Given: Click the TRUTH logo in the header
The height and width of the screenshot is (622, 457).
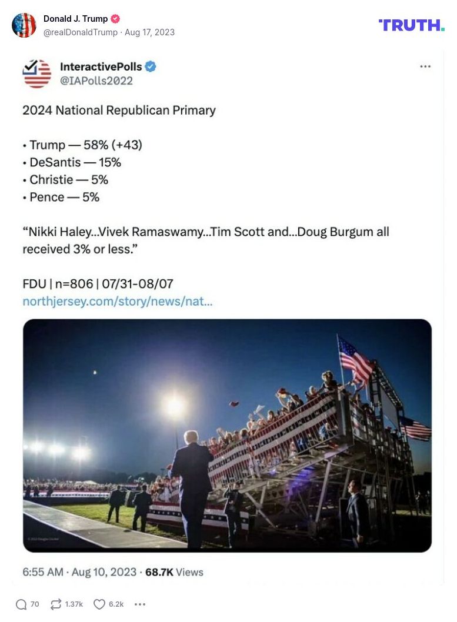Looking at the screenshot, I should click(410, 25).
